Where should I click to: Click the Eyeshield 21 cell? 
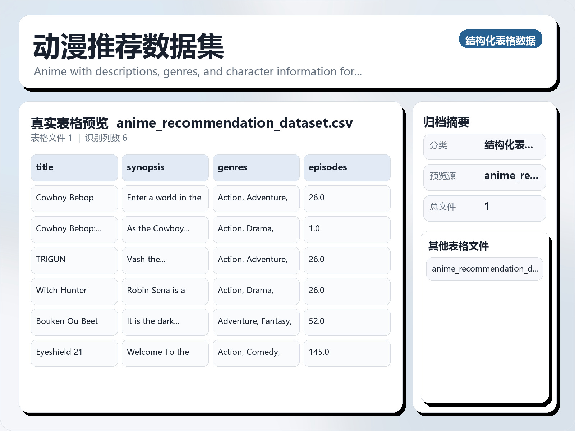74,353
